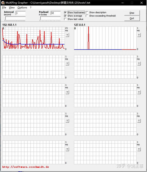Click the Payload slider track

[50, 19]
